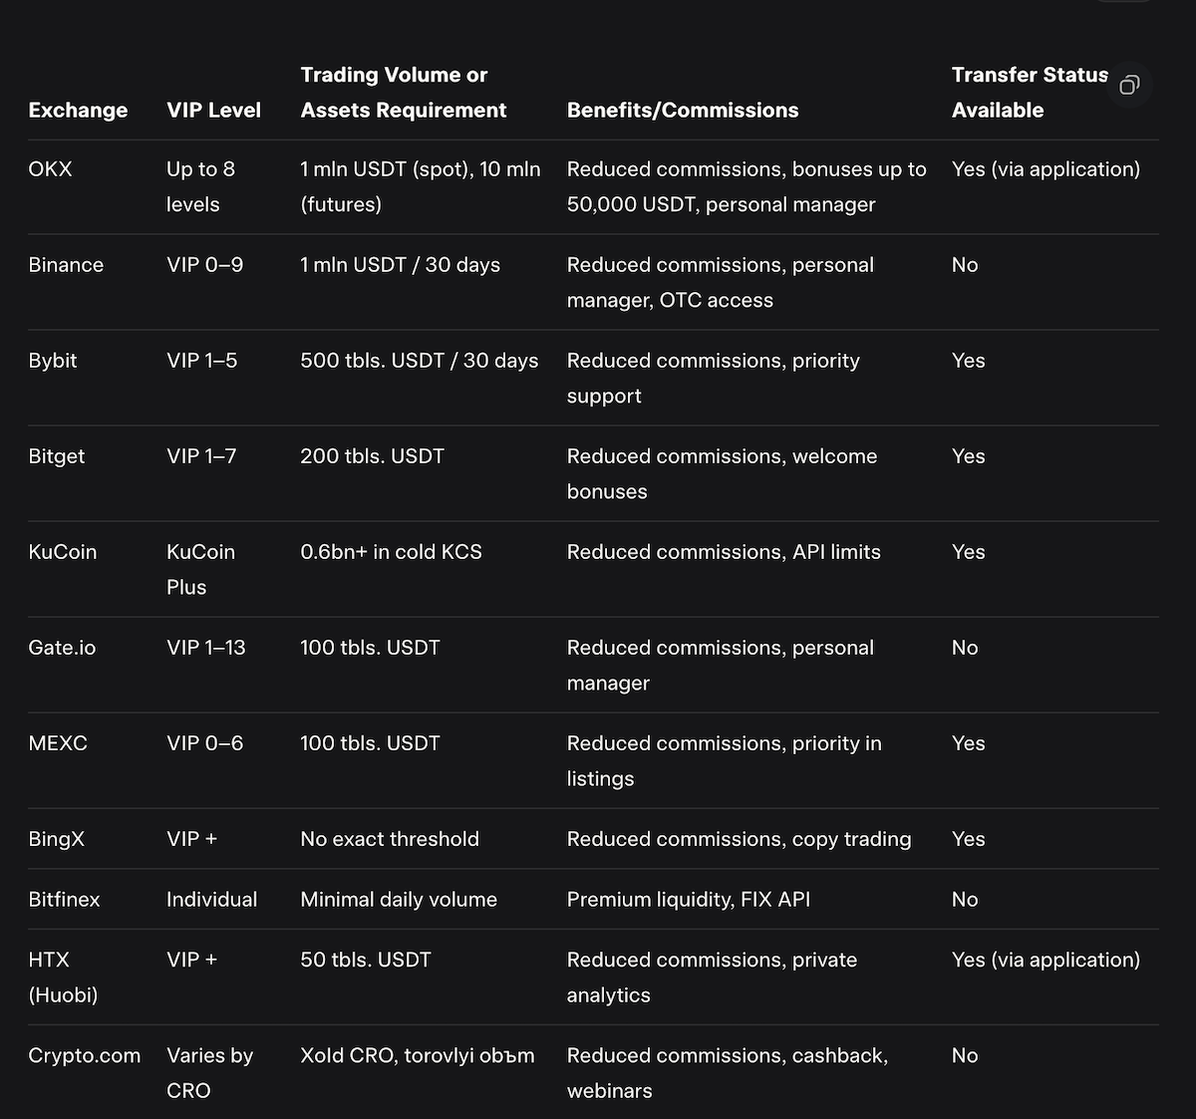Select the 'Bybit' exchange cell
The image size is (1196, 1119).
pyautogui.click(x=53, y=361)
